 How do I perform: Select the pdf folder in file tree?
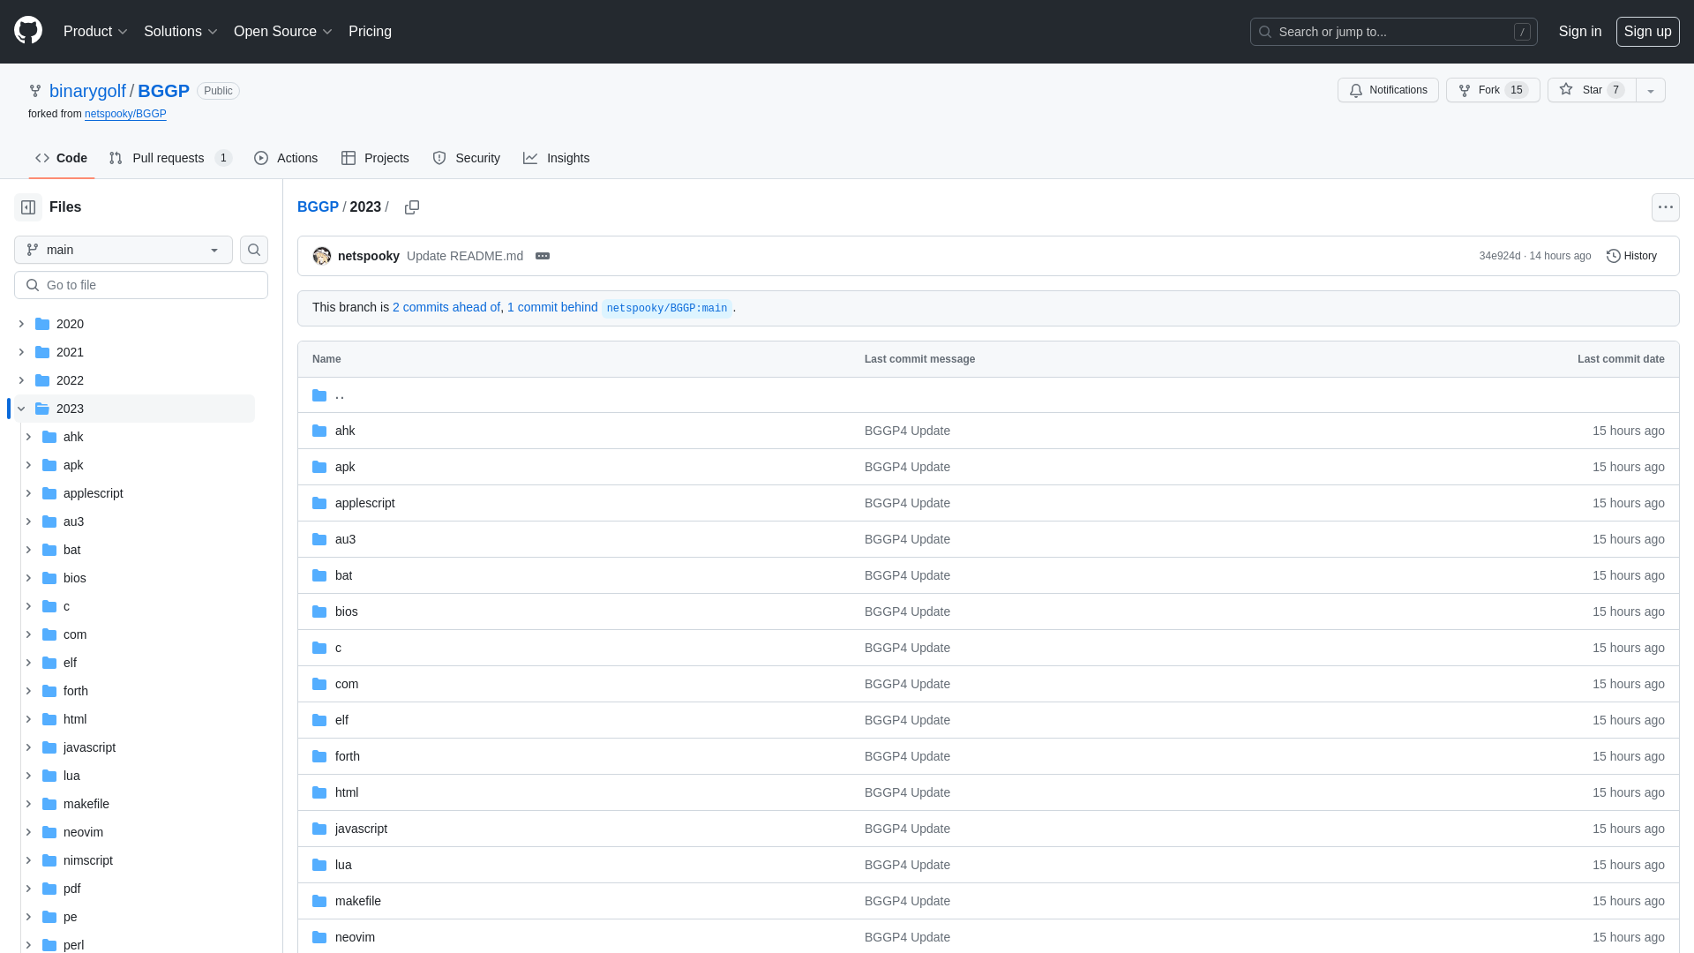click(x=71, y=889)
